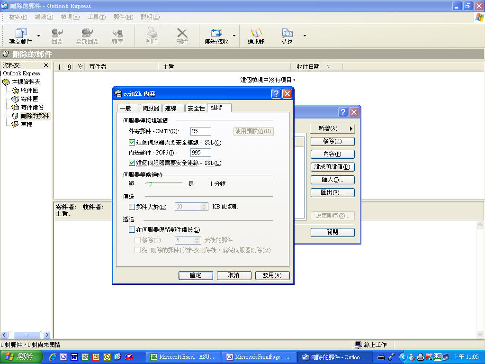Uncheck SSL checkbox under the POP3 port
Viewport: 485px width, 364px height.
(132, 163)
